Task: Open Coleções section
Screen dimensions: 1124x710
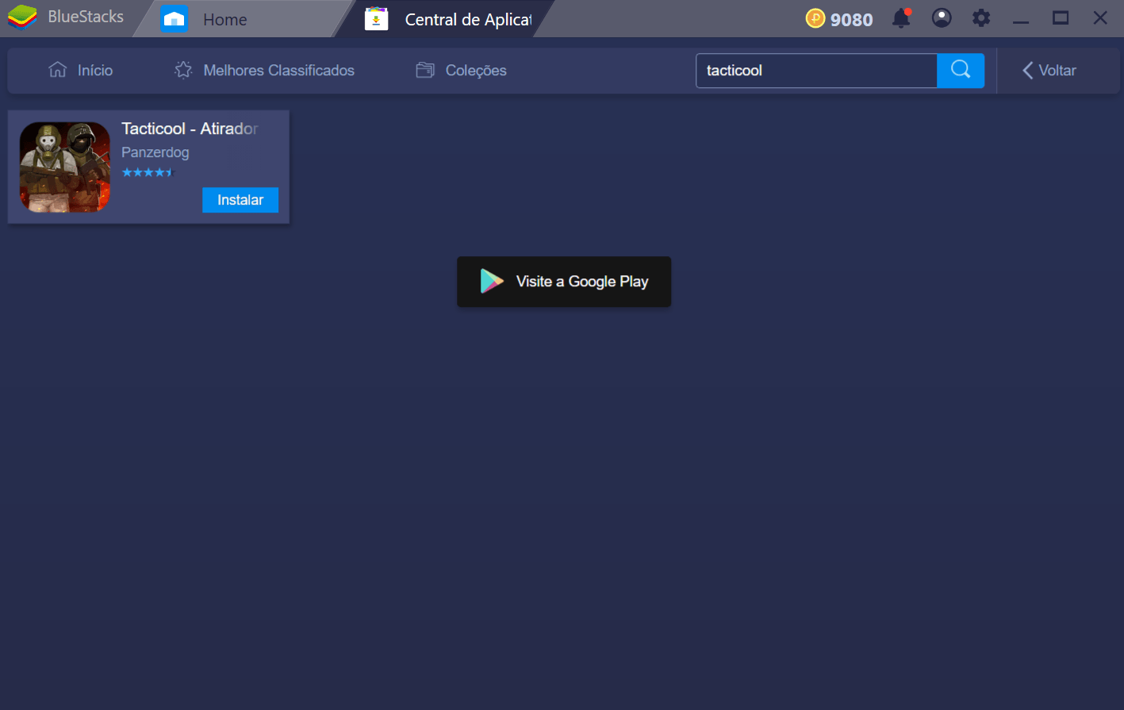Action: tap(462, 71)
